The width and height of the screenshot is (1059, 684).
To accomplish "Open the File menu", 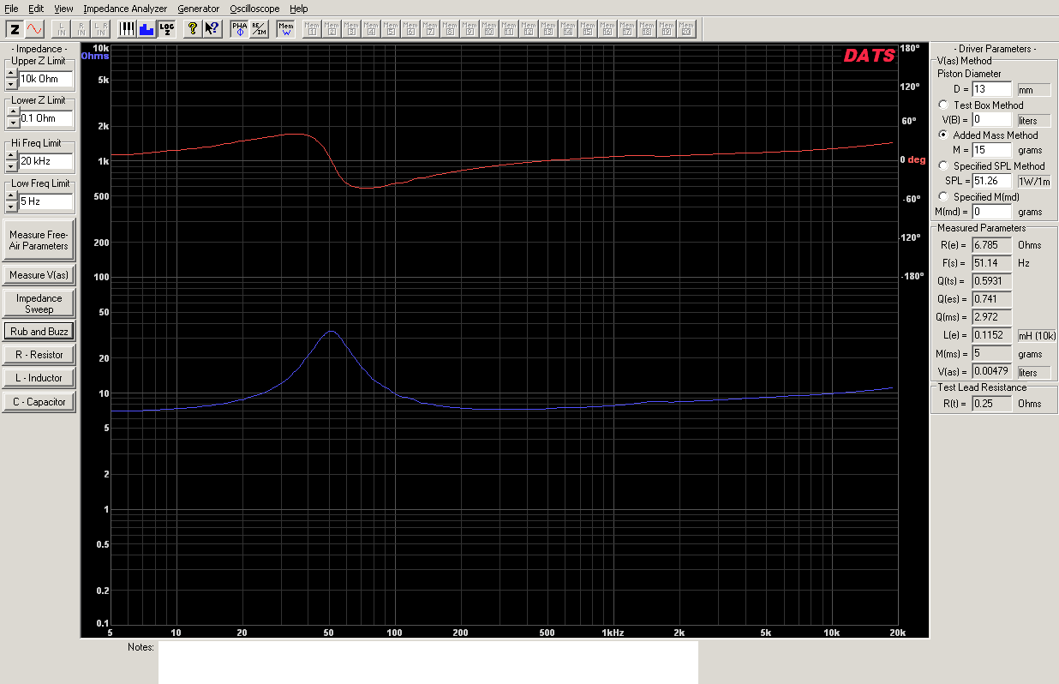I will [11, 9].
